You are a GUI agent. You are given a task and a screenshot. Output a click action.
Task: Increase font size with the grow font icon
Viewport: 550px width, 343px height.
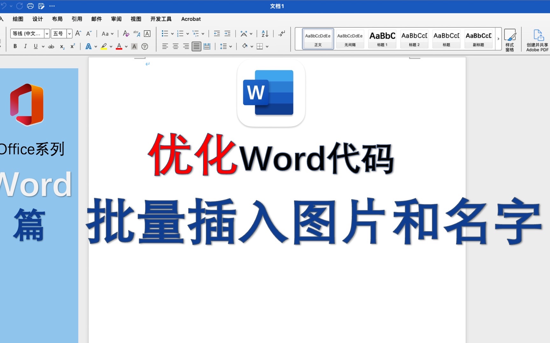78,33
